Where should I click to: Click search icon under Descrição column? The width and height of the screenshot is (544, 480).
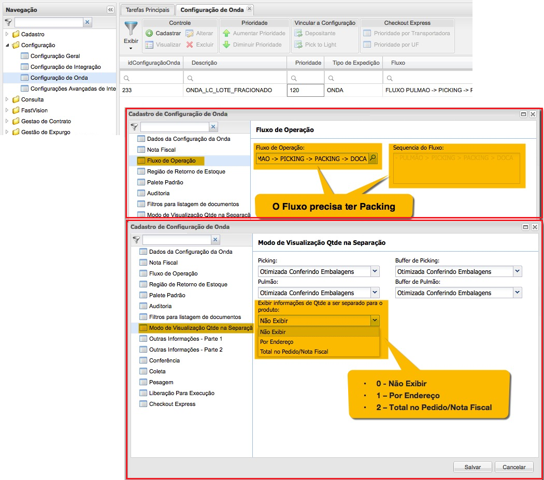tap(190, 78)
